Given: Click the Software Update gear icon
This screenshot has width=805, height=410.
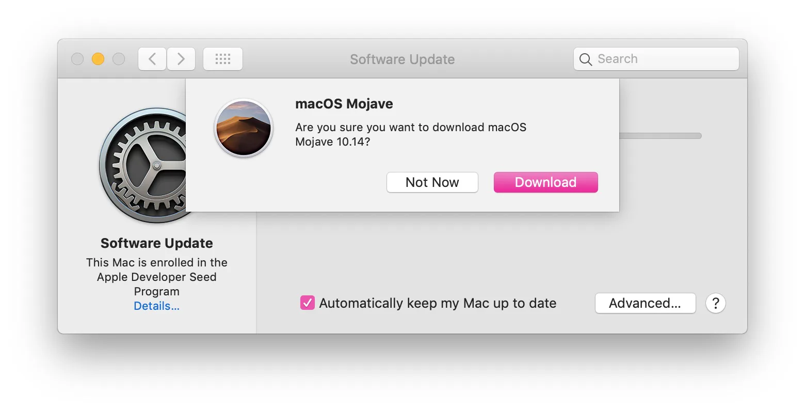Looking at the screenshot, I should (143, 165).
